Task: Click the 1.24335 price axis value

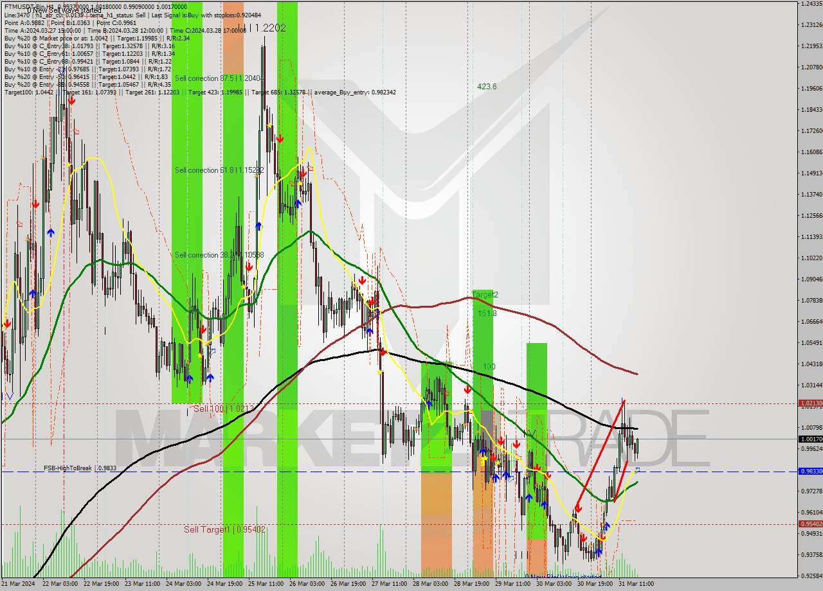Action: point(811,4)
